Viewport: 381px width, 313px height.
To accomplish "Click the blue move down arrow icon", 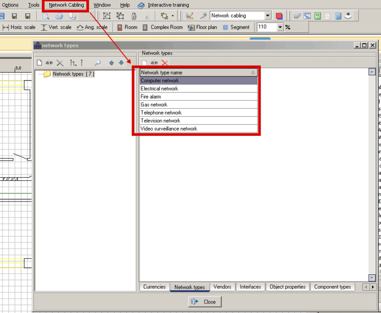I will click(x=121, y=63).
